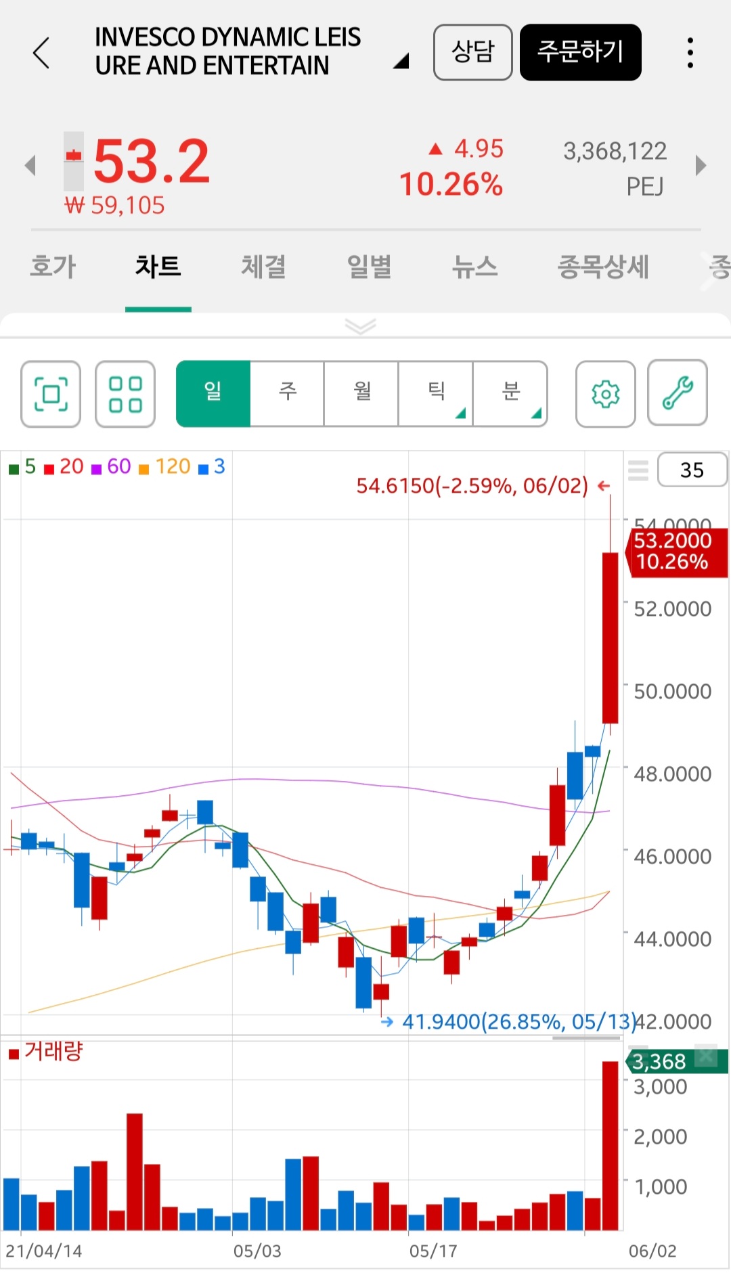This screenshot has width=731, height=1273.
Task: Switch to the 호가 tab
Action: point(53,267)
